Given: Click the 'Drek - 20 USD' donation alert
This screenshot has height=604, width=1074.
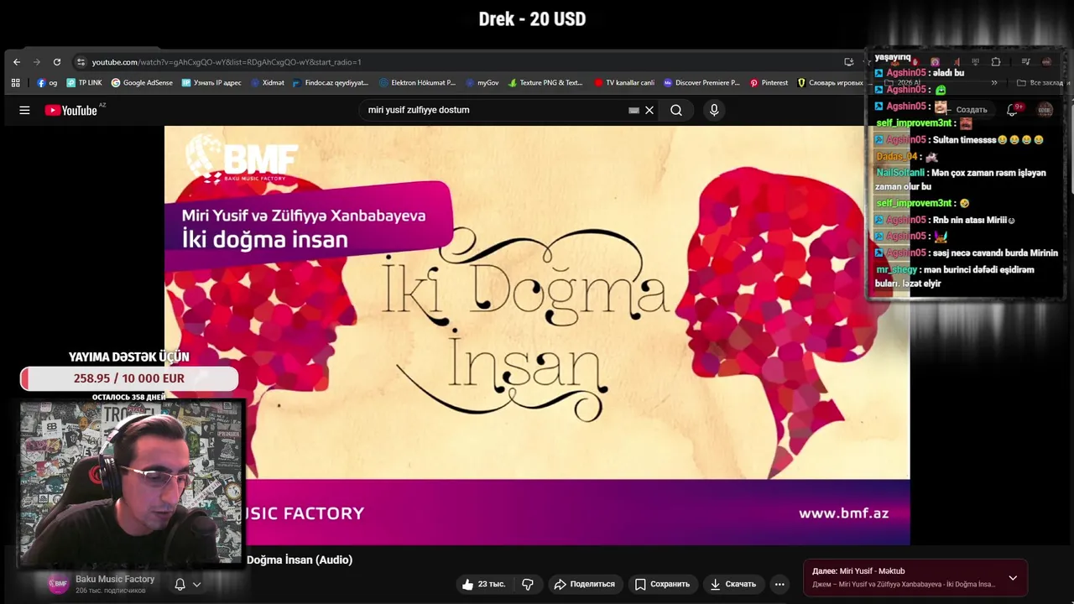Looking at the screenshot, I should pyautogui.click(x=532, y=18).
